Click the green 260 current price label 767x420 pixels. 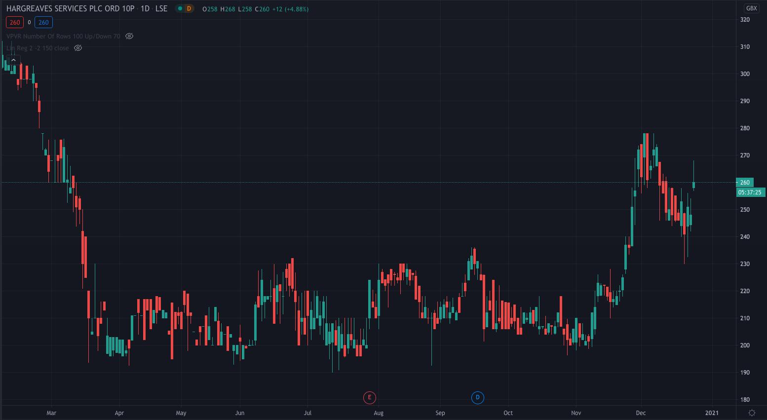click(x=745, y=182)
